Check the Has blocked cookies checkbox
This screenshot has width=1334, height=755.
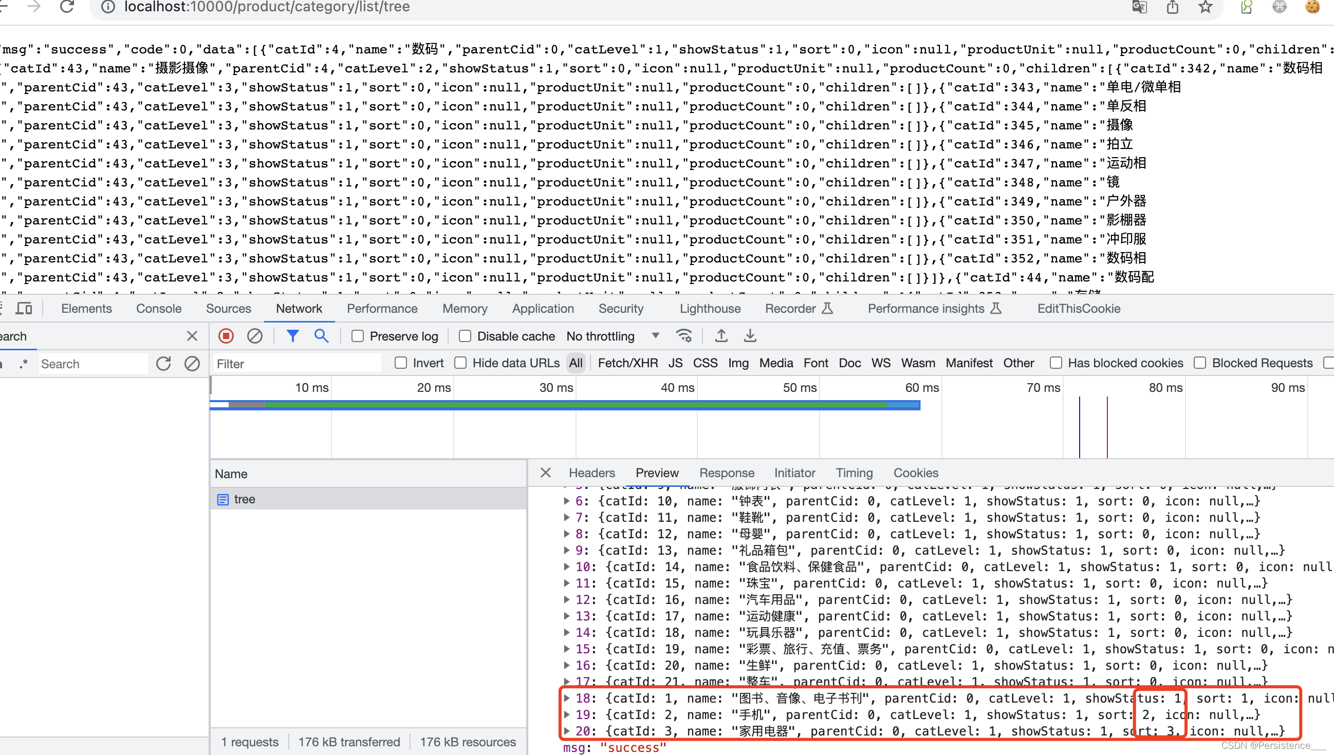pos(1055,363)
